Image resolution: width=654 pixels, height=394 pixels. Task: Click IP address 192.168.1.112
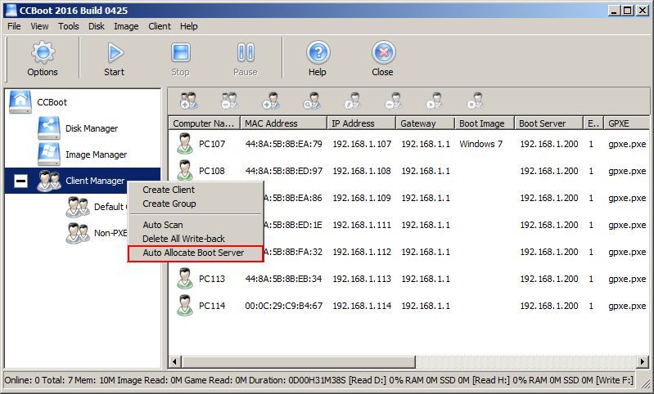[x=362, y=252]
